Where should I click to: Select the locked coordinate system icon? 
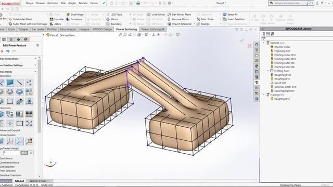[x=29, y=141]
